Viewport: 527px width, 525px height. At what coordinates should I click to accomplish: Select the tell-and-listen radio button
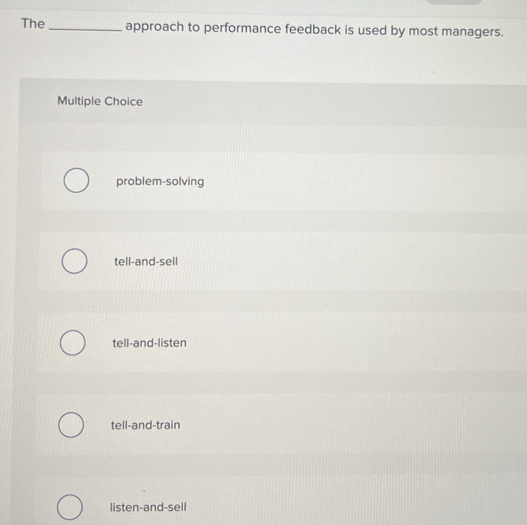pos(73,343)
